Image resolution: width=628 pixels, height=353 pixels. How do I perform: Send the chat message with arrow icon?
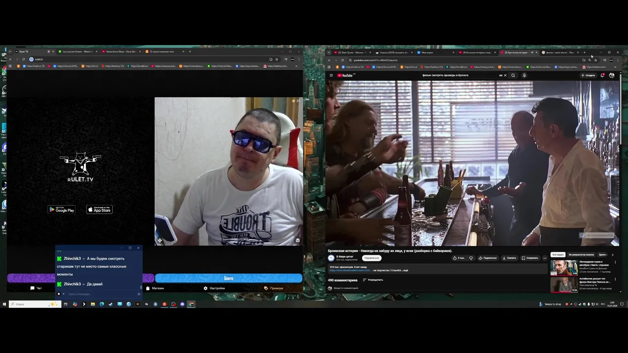(139, 294)
